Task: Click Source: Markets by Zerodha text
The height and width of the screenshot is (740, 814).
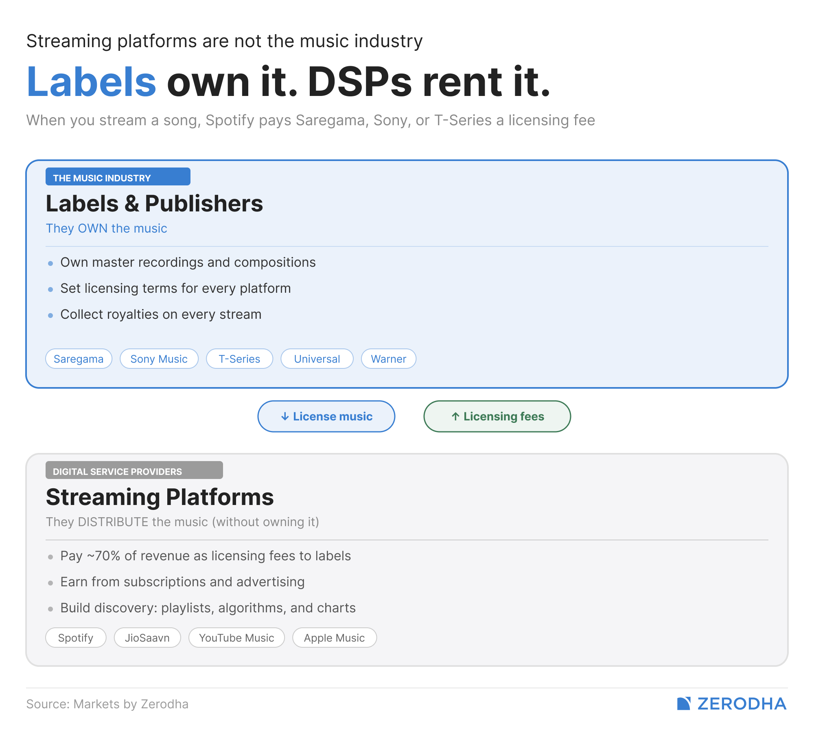Action: [107, 704]
